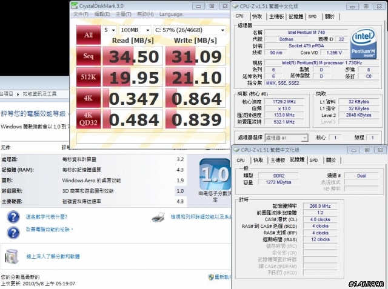Switch to SPD tab in lower CPU-Z window
388x289 pixels.
313,161
